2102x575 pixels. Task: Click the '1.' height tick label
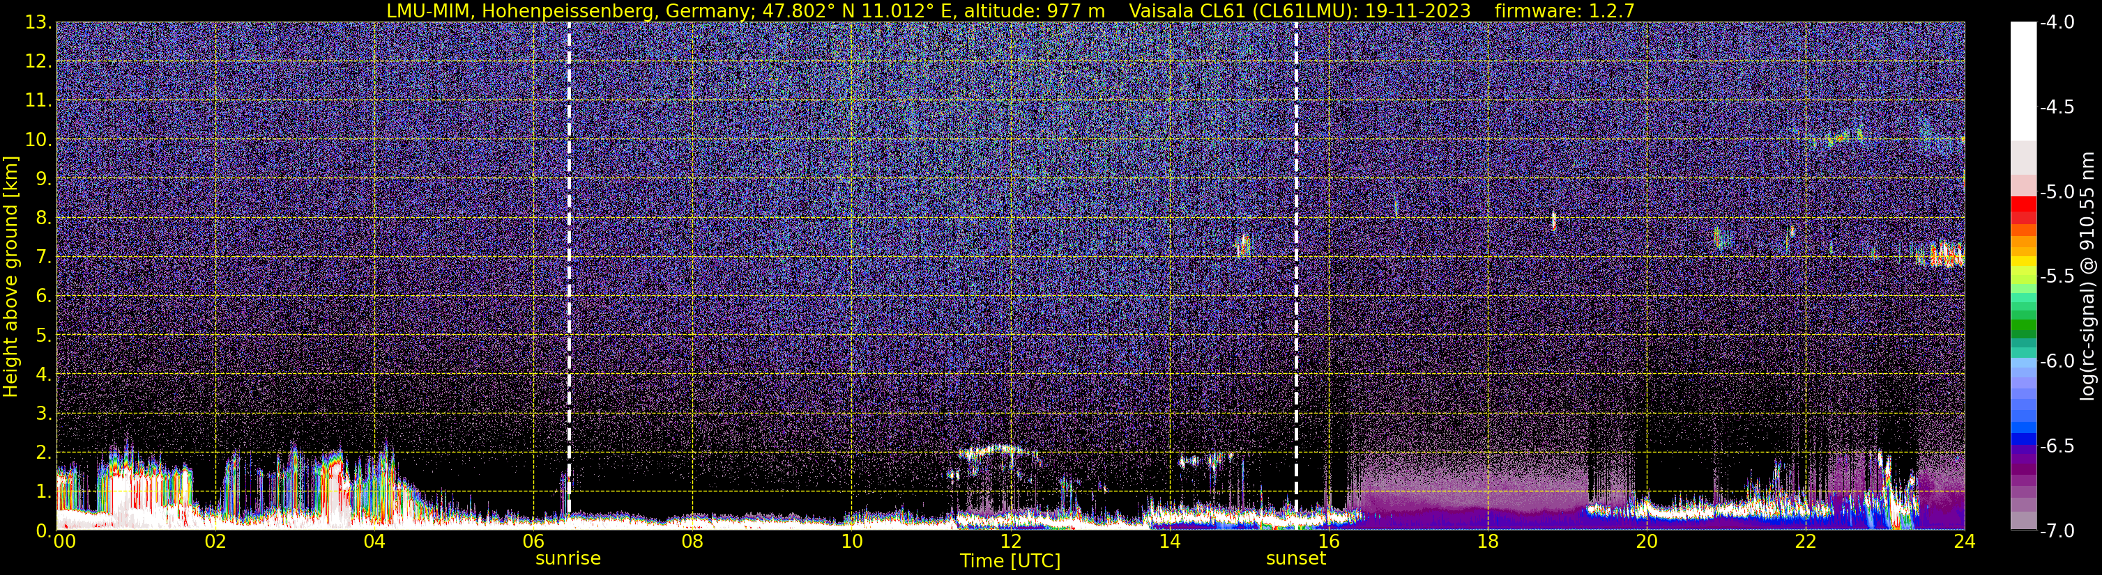coord(44,492)
